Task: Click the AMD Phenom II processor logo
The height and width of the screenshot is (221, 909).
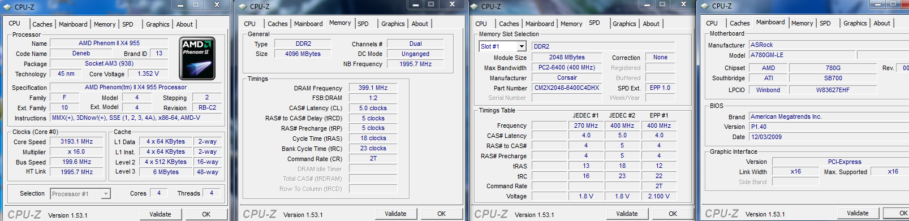Action: tap(197, 59)
